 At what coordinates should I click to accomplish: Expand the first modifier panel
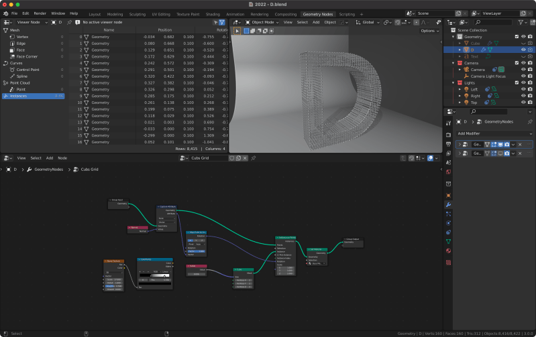point(460,145)
